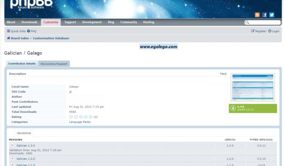The image size is (284, 166).
Task: Click the 3.0.11 phpBB version cell
Action: (x=261, y=145)
